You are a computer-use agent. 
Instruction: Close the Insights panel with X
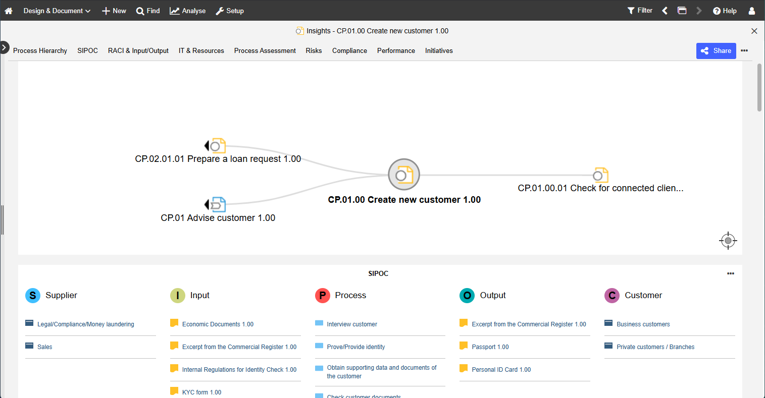[x=754, y=31]
